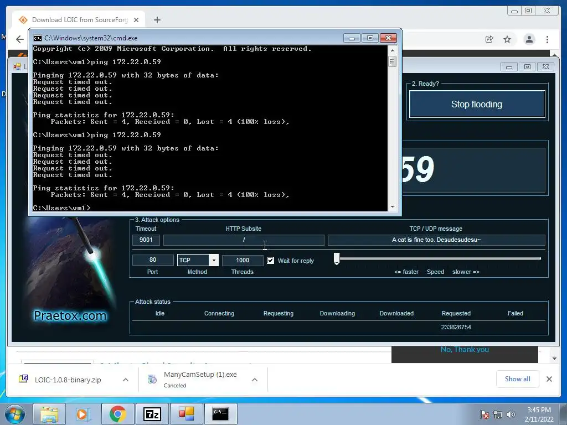
Task: Click the Requested count 233826754
Action: pos(456,327)
